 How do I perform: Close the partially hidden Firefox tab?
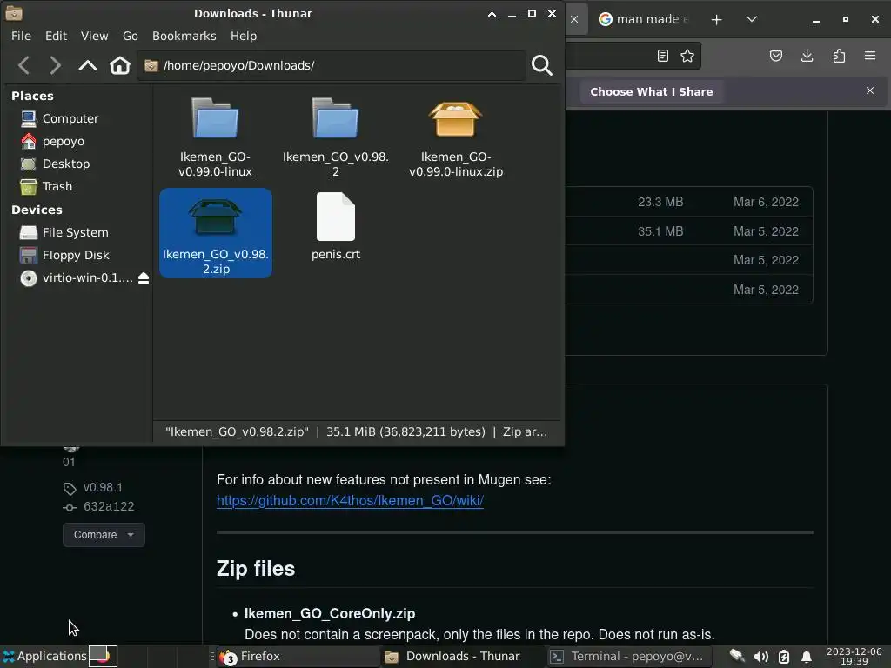click(x=574, y=19)
